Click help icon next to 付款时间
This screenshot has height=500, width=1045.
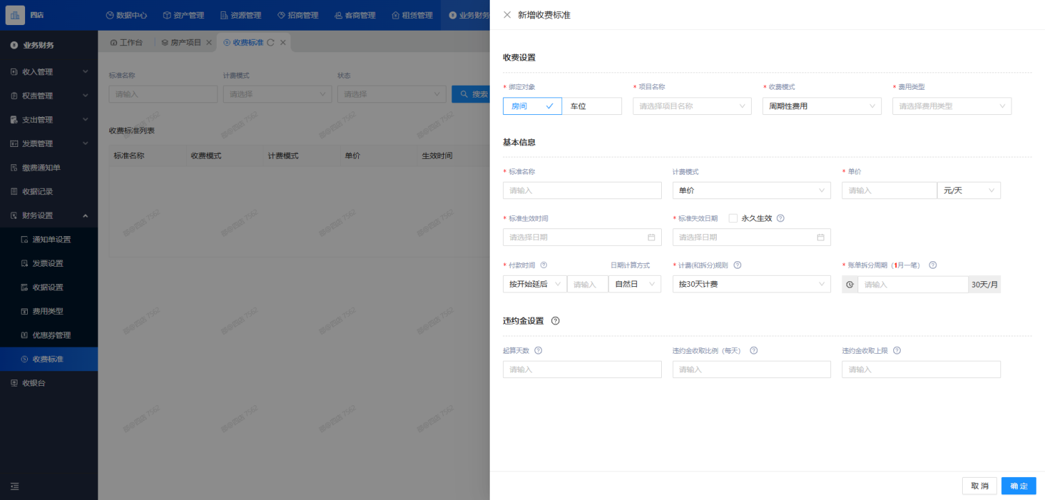coord(543,265)
